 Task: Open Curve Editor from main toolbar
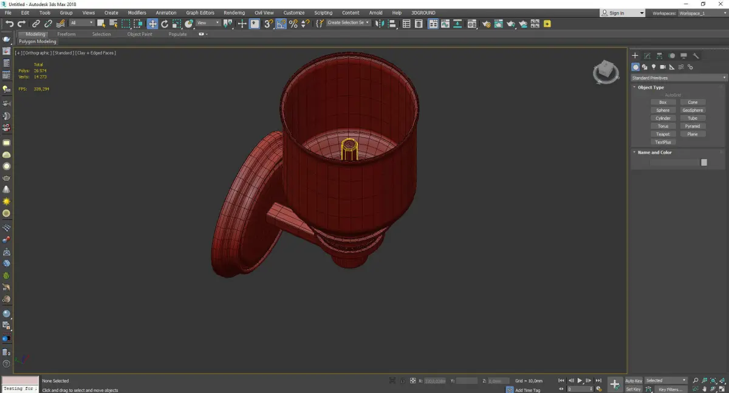click(x=445, y=24)
